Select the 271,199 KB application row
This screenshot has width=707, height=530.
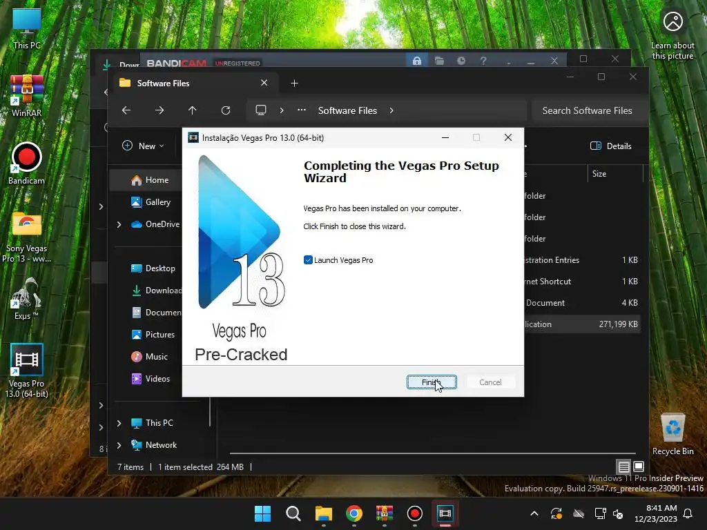(582, 324)
